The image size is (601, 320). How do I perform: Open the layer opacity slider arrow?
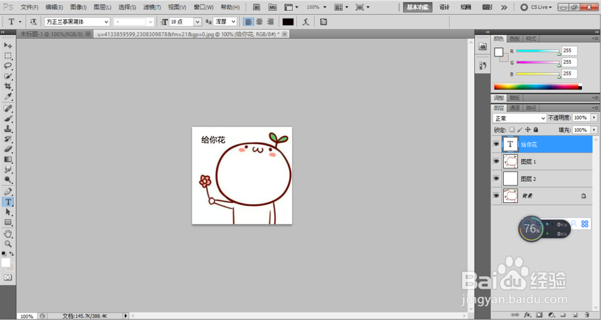(x=594, y=118)
